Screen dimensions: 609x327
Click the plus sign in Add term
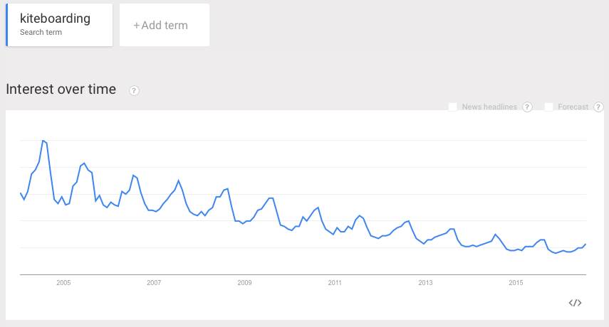pyautogui.click(x=136, y=26)
